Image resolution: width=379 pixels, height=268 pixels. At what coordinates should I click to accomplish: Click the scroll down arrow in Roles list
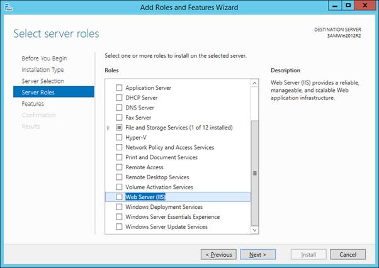coord(254,230)
